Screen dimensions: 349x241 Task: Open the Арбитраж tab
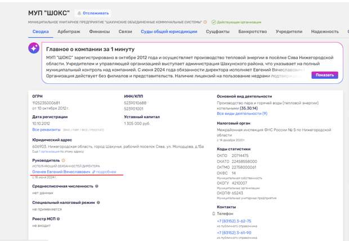coord(68,32)
